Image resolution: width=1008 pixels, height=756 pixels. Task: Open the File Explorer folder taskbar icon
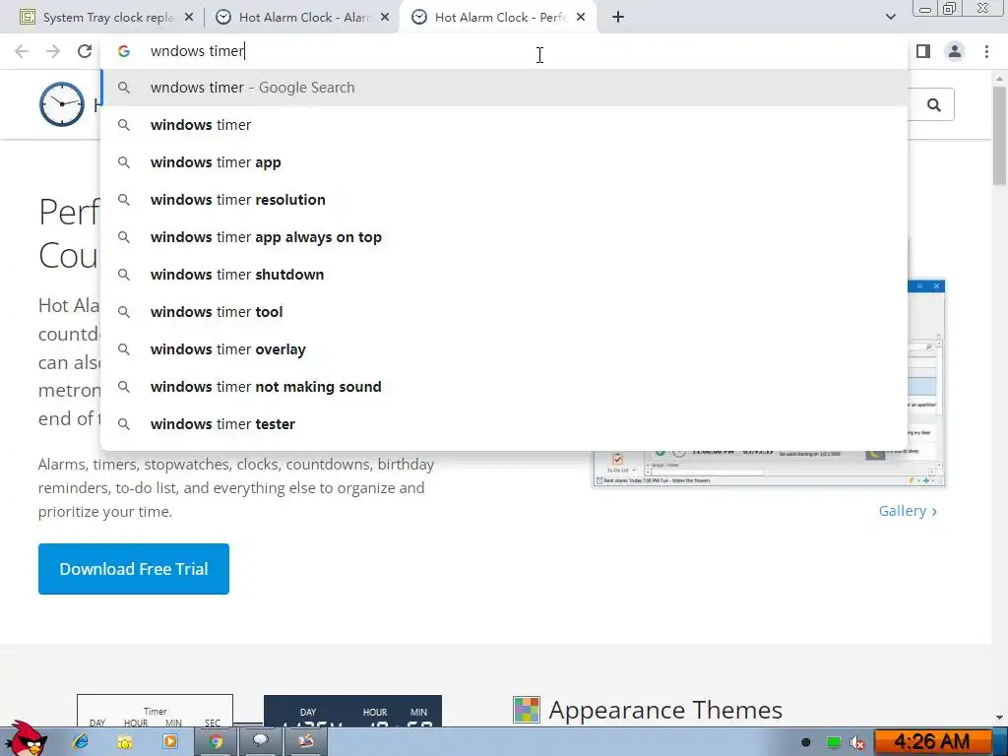tap(125, 742)
